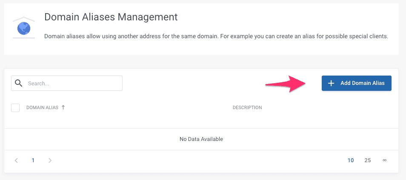
Task: Click the plus icon on Add Domain Alias
Action: coord(331,83)
